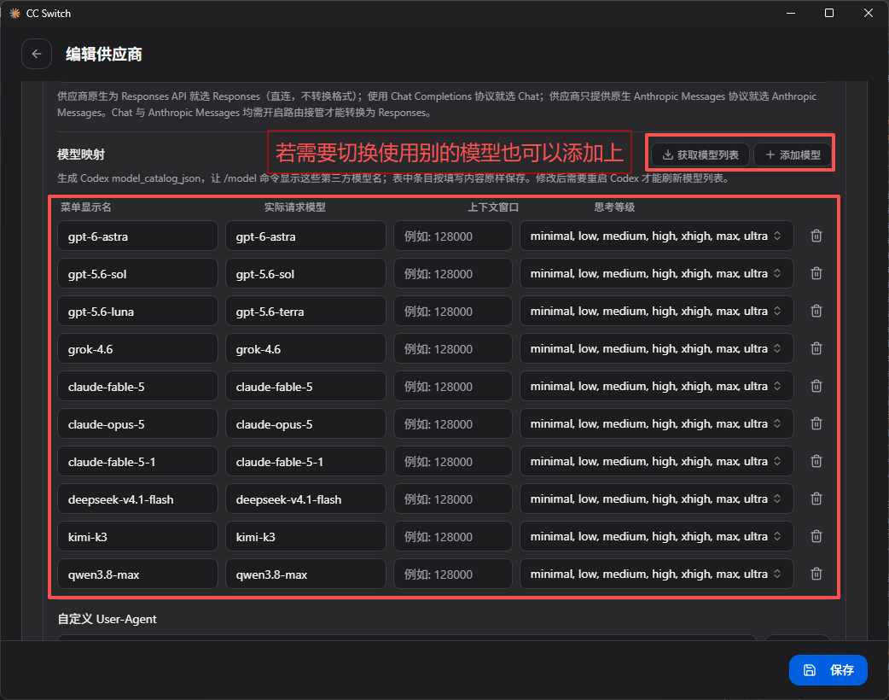Image resolution: width=889 pixels, height=700 pixels.
Task: Edit actual request model gpt-5.6-sol
Action: (305, 273)
